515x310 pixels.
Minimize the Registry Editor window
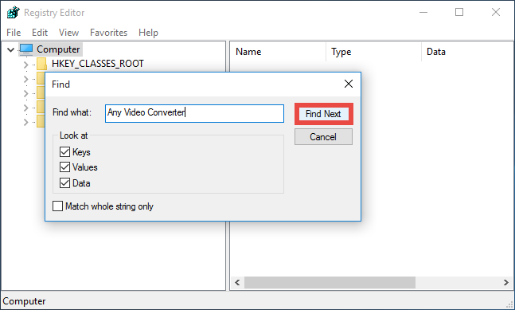point(423,13)
